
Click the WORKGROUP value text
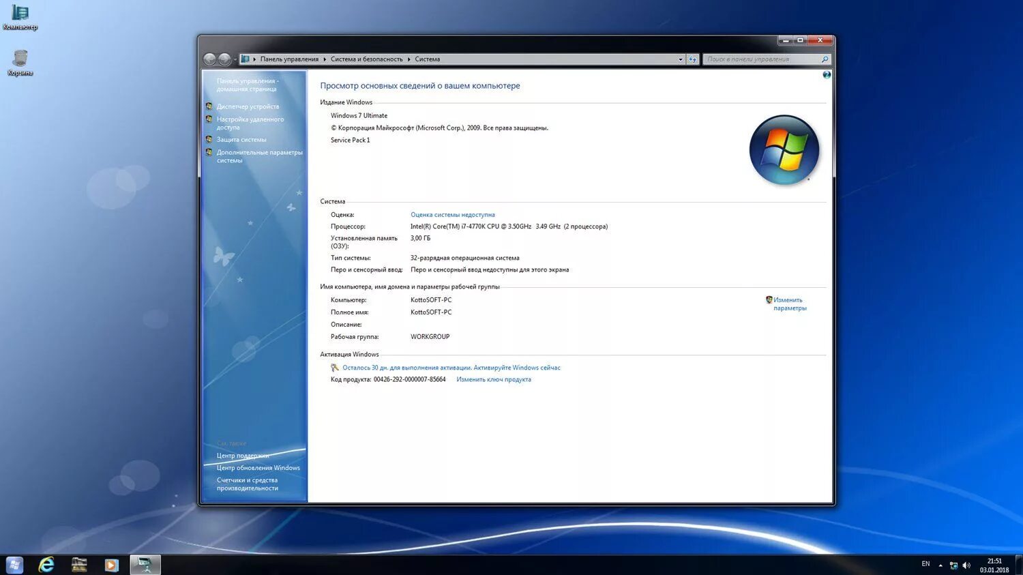click(430, 337)
